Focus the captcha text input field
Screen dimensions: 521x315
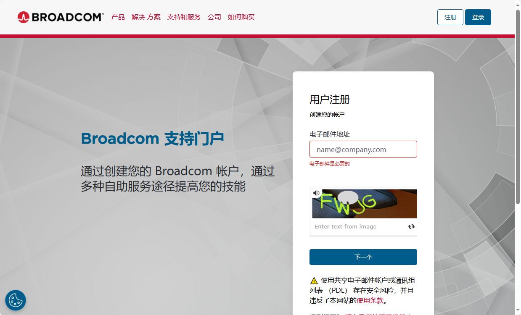360,226
